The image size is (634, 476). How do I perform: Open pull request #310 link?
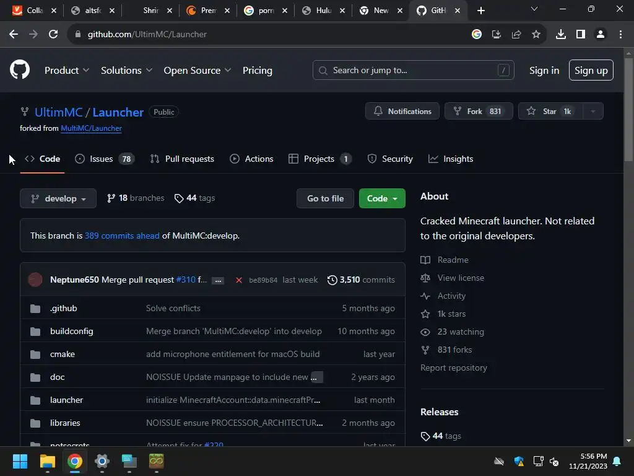click(186, 280)
